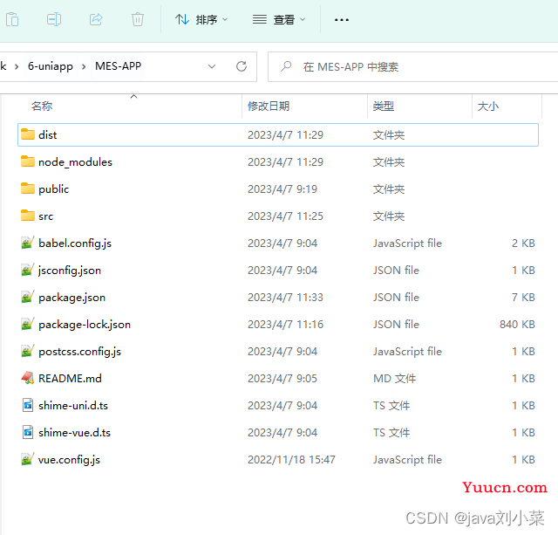The height and width of the screenshot is (535, 558).
Task: Select file name README.md
Action: coord(70,378)
